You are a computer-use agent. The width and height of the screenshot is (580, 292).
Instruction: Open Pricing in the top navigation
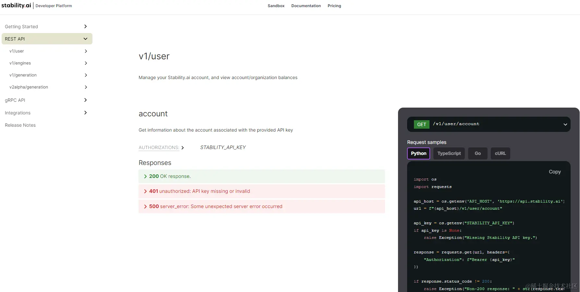(334, 6)
